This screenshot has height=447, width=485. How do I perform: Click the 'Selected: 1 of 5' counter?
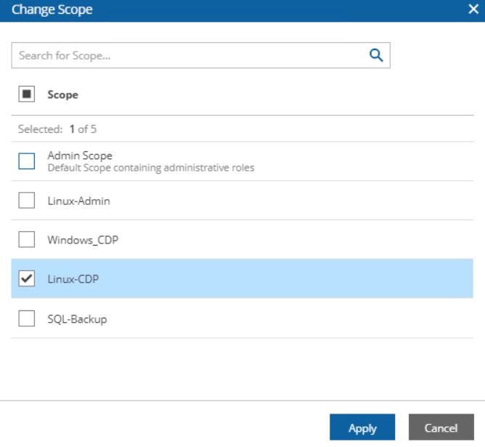57,129
